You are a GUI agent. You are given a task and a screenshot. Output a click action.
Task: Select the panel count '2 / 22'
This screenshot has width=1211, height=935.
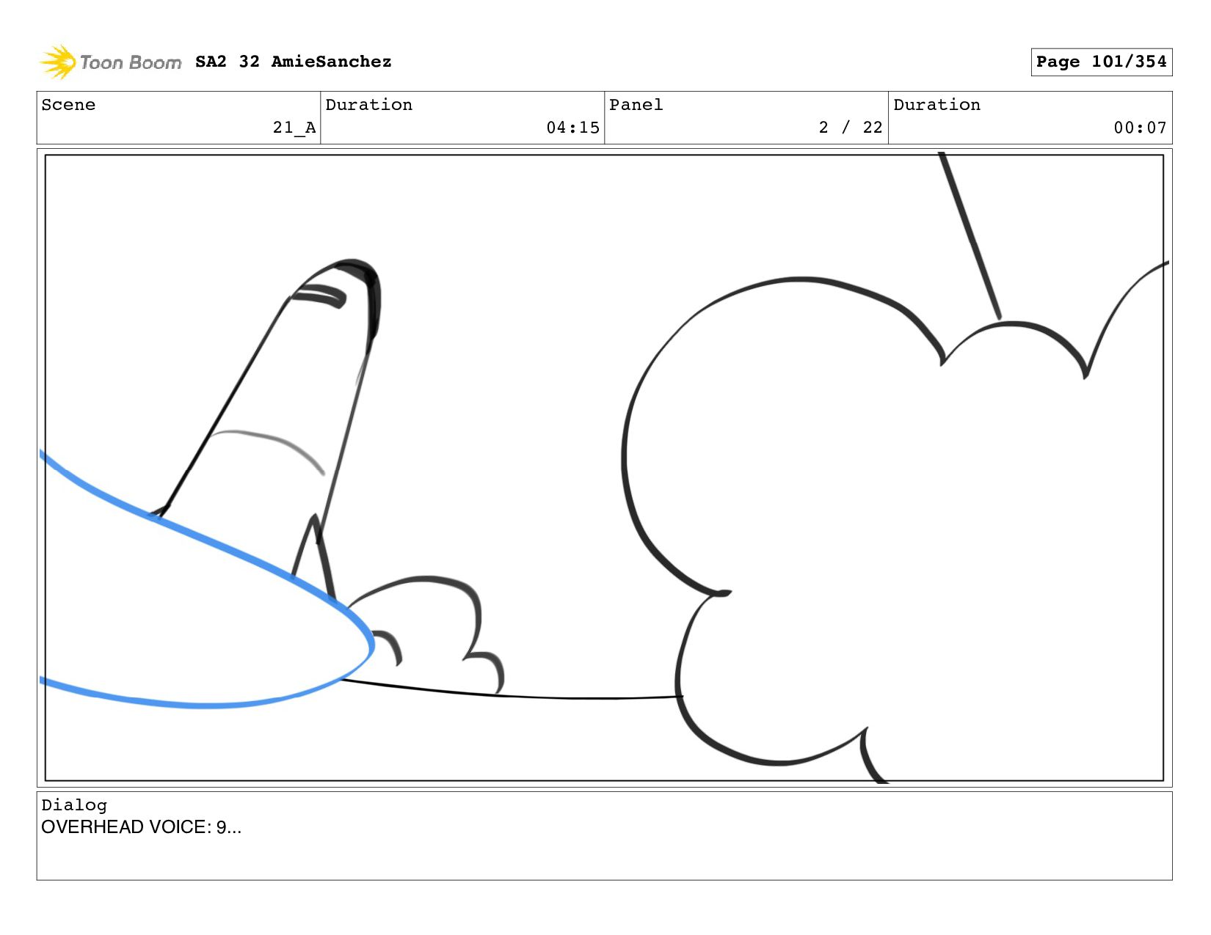(851, 128)
